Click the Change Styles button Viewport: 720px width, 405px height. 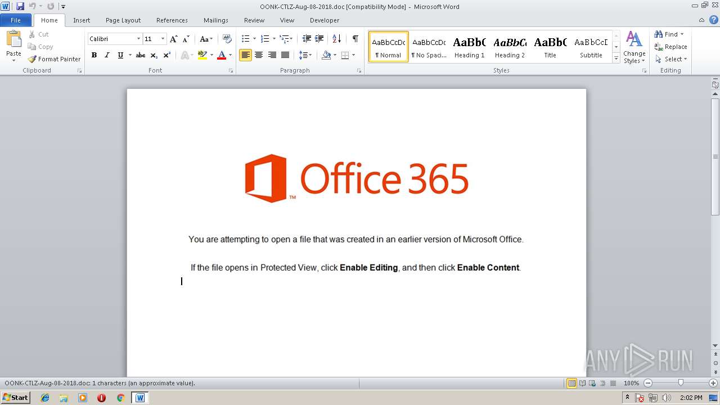(634, 48)
